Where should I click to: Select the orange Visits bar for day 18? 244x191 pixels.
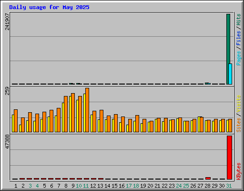(137, 124)
